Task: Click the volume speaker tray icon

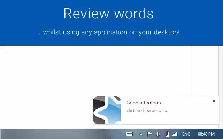Action: click(158, 134)
